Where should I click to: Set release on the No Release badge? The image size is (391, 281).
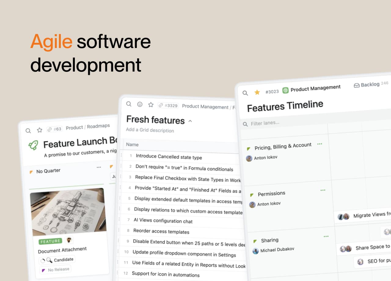55,270
